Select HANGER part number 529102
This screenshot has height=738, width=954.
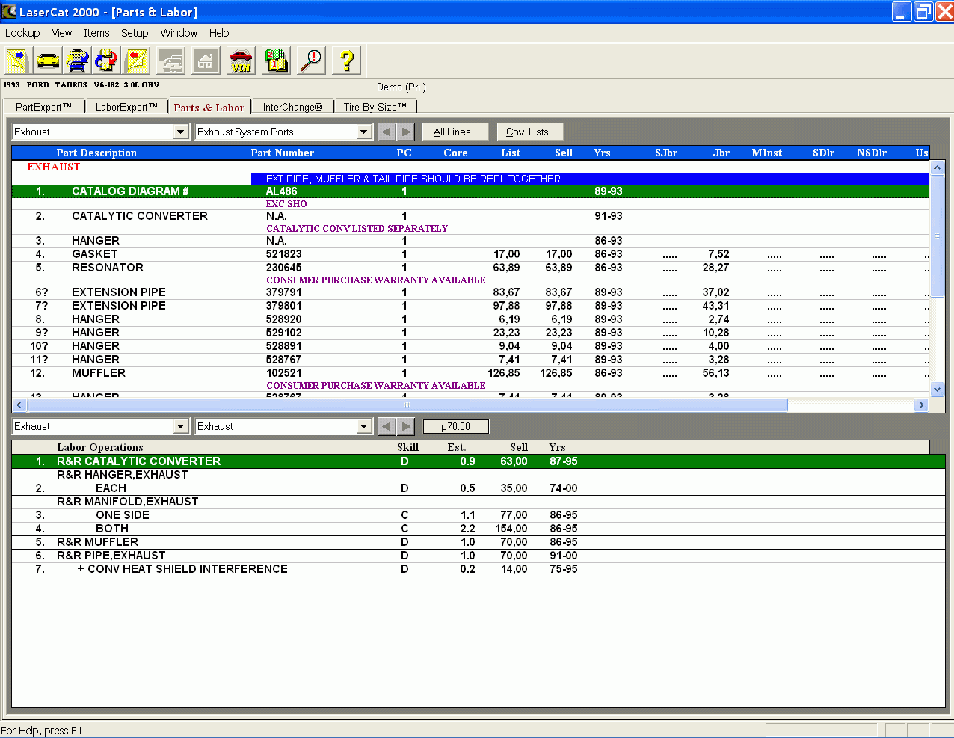coord(470,333)
